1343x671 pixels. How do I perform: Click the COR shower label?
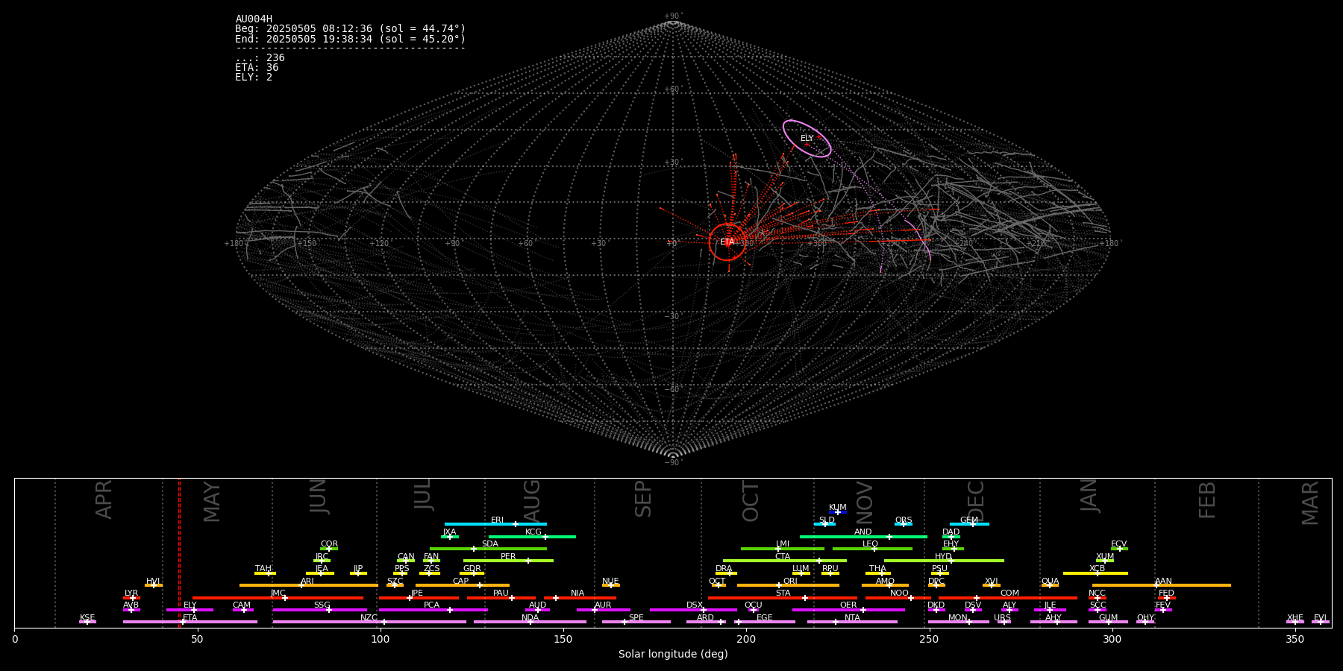pos(329,544)
